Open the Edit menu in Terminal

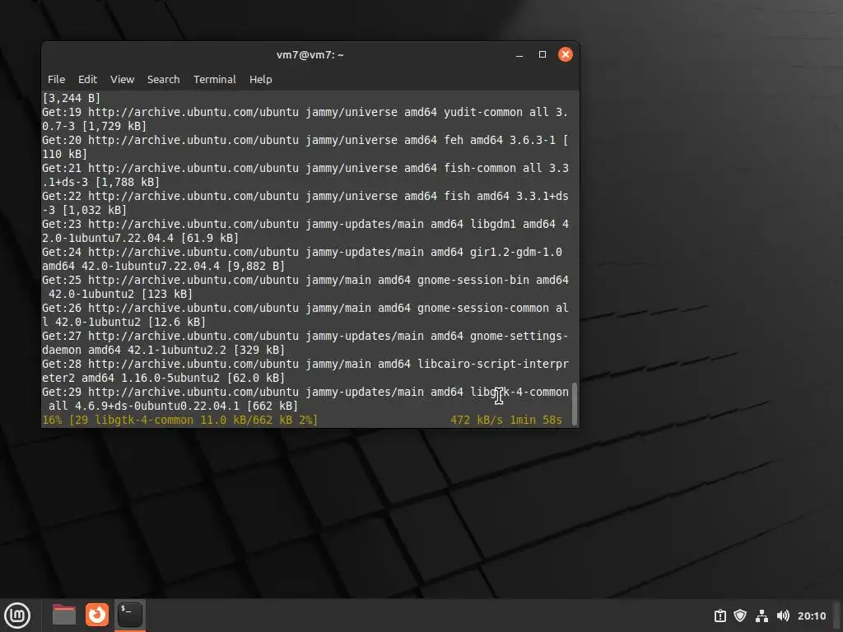(x=87, y=79)
